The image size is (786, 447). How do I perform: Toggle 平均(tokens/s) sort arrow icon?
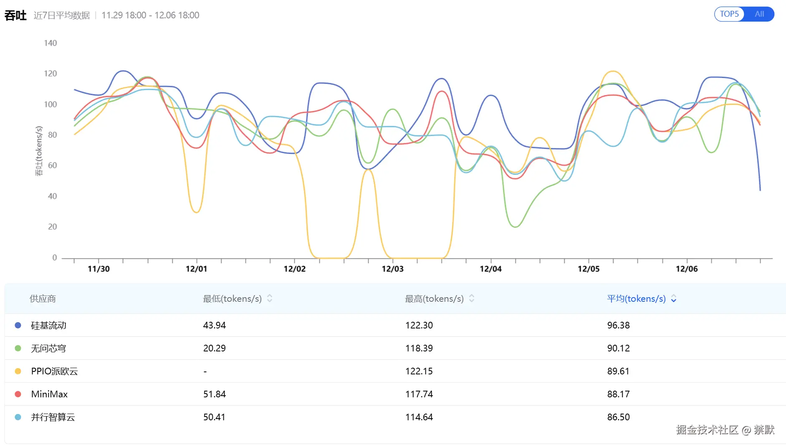coord(674,298)
